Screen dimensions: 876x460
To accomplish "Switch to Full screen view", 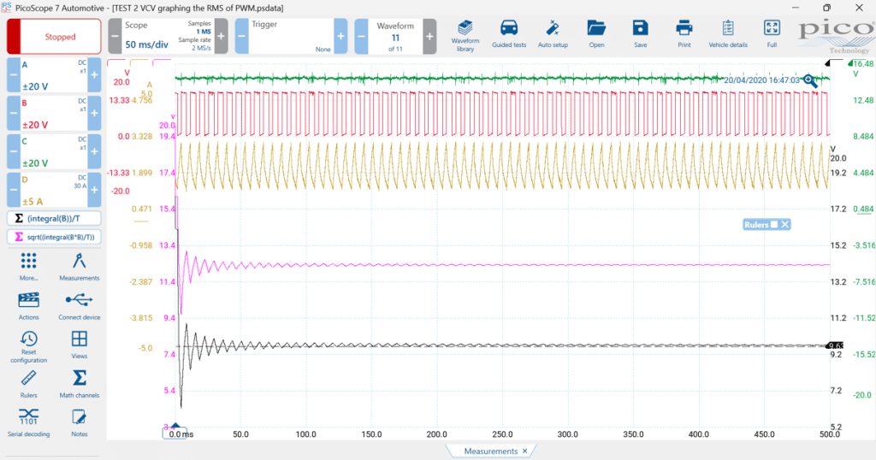I will click(x=772, y=34).
